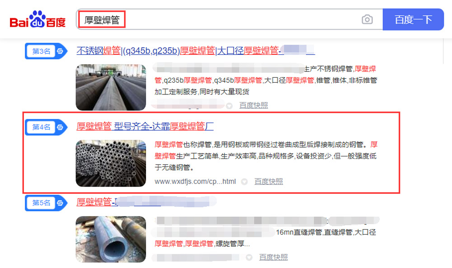Click the shield icon beside wxdfjs.com URL
The width and height of the screenshot is (452, 268).
(244, 182)
